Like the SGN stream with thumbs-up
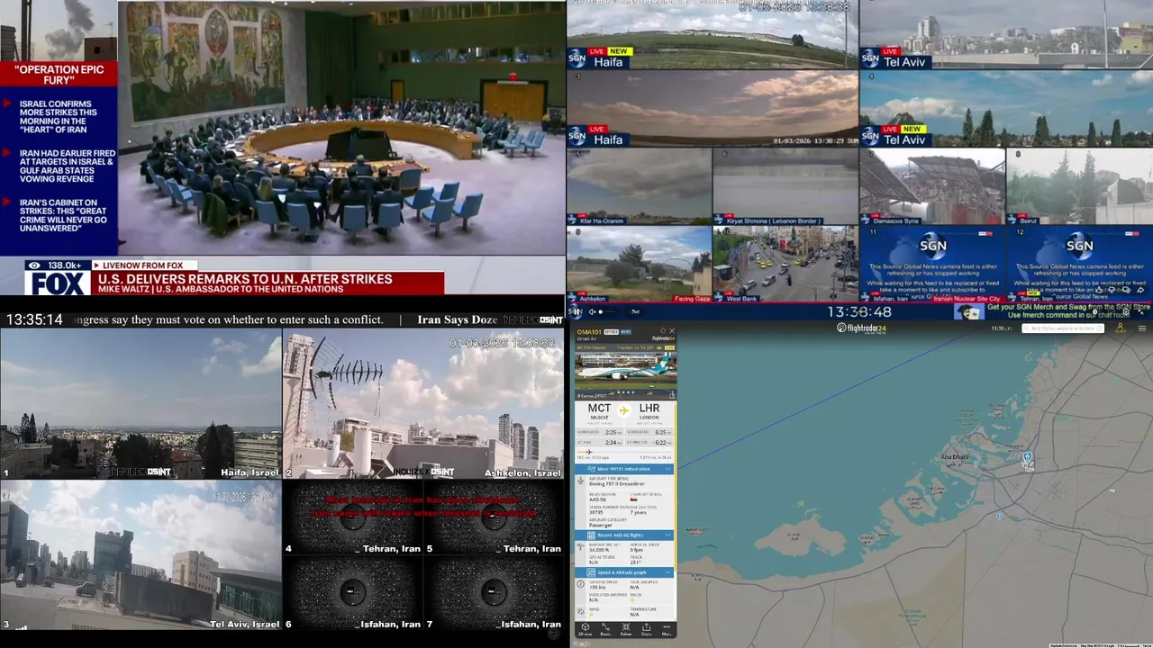 pos(1099,290)
